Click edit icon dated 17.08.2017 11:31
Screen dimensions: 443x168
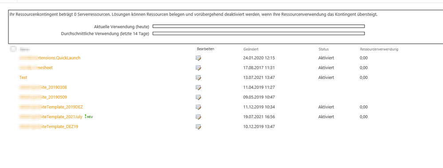(198, 68)
